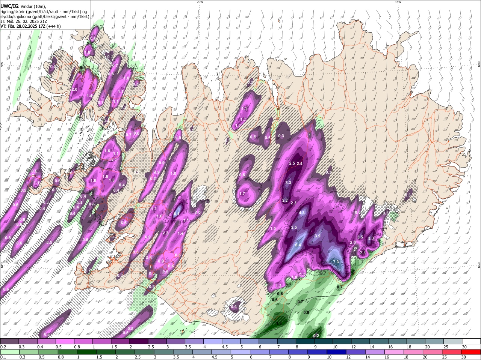Click lavender snow legend swatch between 4 and 4.5

point(213,342)
